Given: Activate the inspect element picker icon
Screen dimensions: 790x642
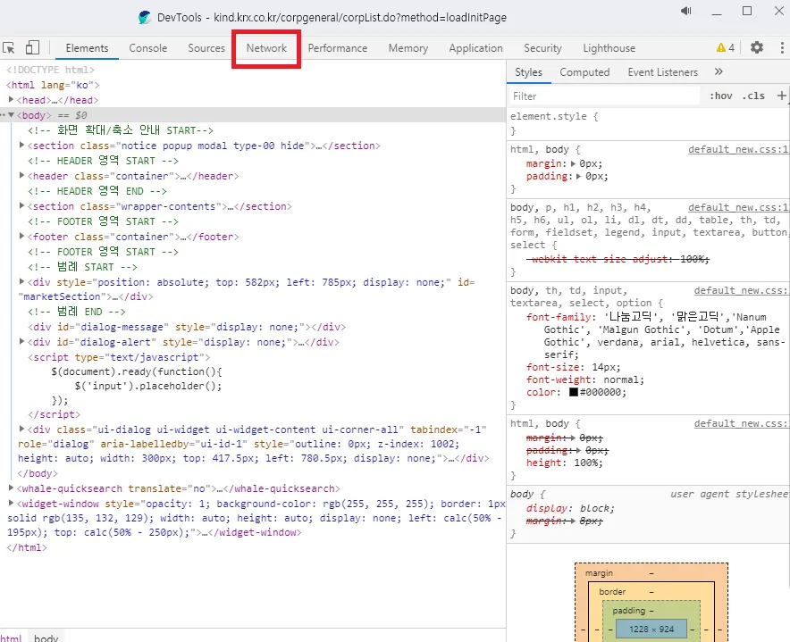Looking at the screenshot, I should [x=9, y=48].
